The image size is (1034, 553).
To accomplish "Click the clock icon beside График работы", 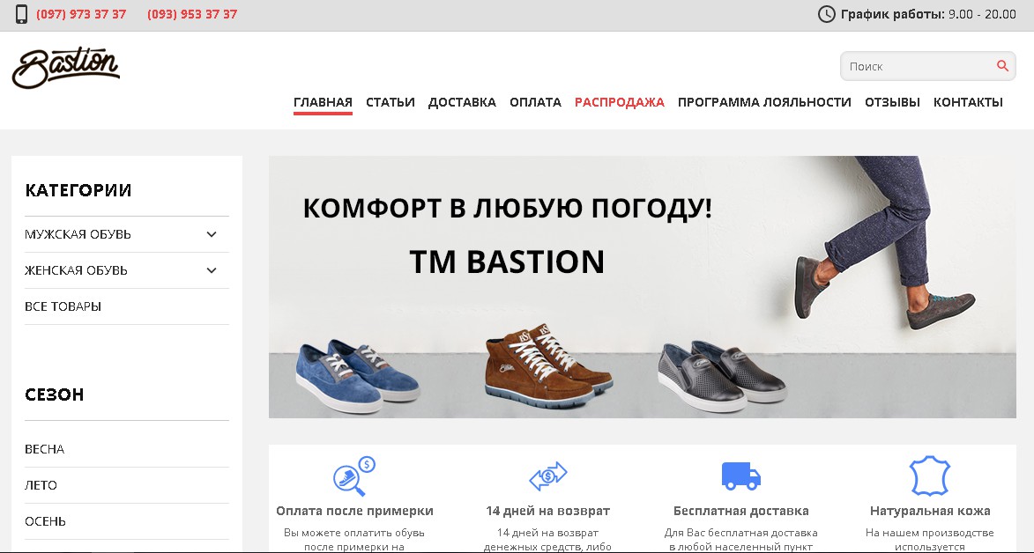I will point(826,14).
